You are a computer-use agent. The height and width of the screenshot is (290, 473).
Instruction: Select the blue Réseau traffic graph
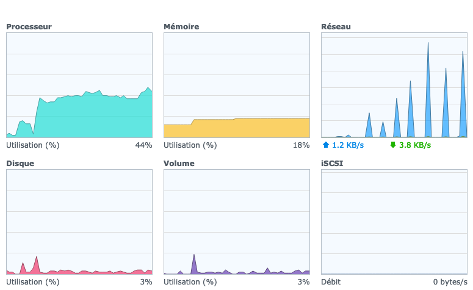394,85
